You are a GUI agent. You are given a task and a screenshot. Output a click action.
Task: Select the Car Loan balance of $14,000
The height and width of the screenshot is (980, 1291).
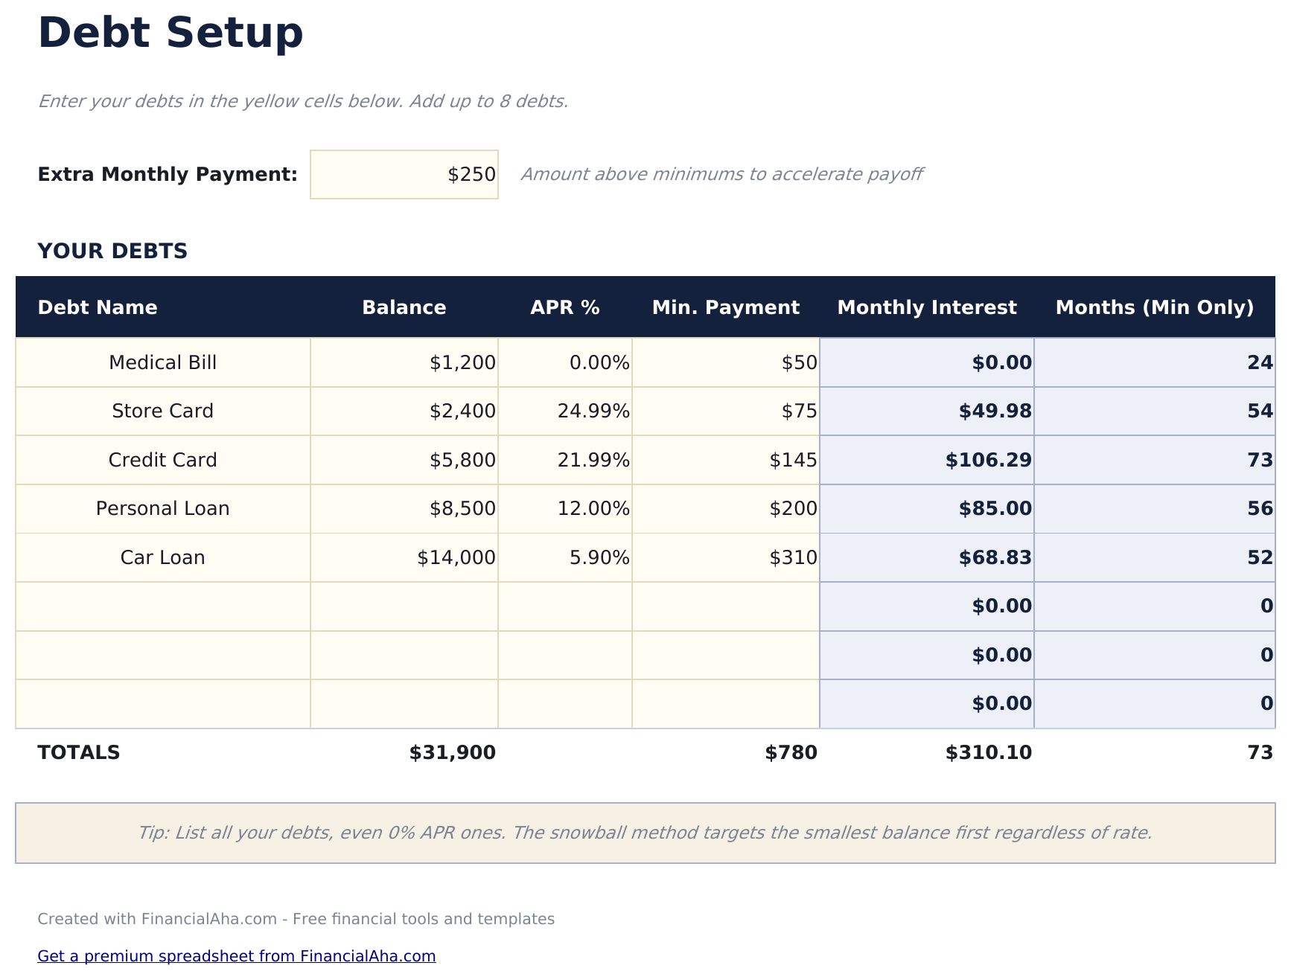tap(404, 557)
